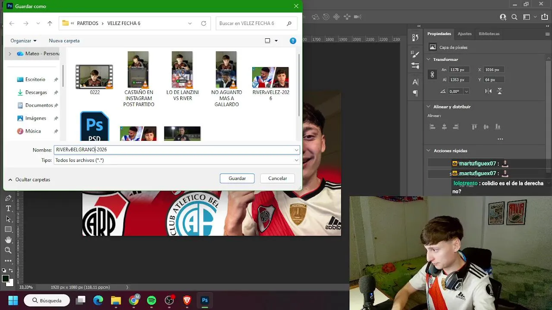
Task: Open help icon in save dialog
Action: click(x=293, y=41)
